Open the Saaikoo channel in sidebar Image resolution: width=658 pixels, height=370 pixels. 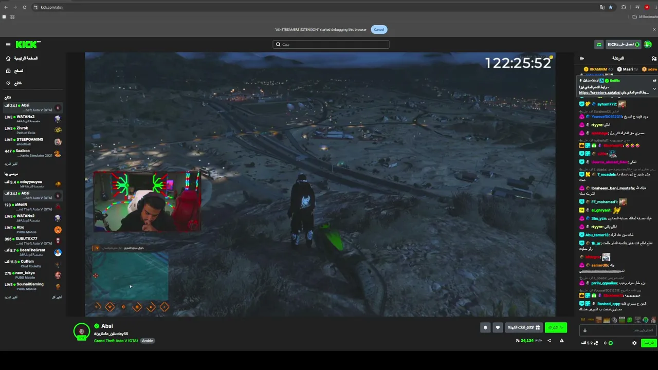pyautogui.click(x=33, y=153)
